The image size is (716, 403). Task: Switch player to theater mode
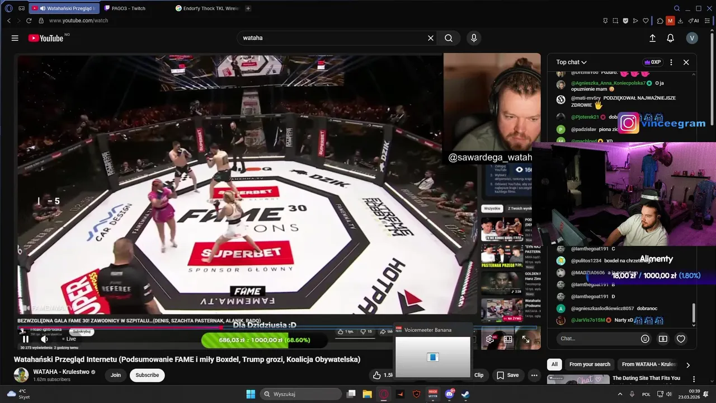(508, 339)
